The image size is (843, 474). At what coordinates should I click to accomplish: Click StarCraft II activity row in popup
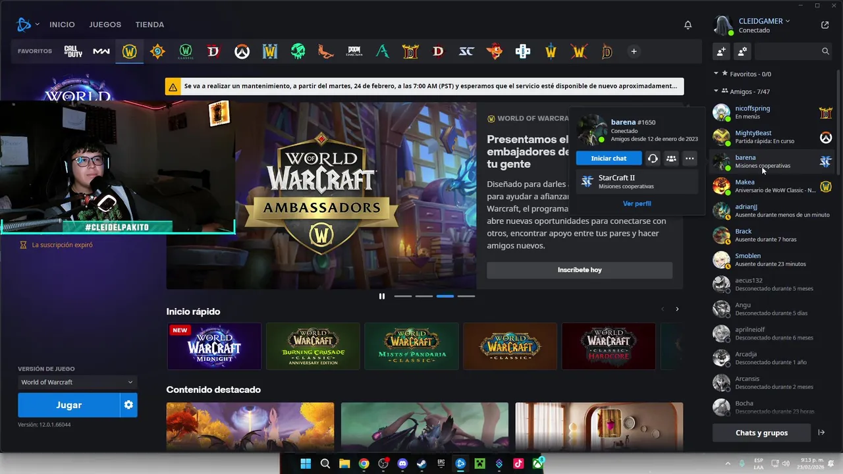637,182
